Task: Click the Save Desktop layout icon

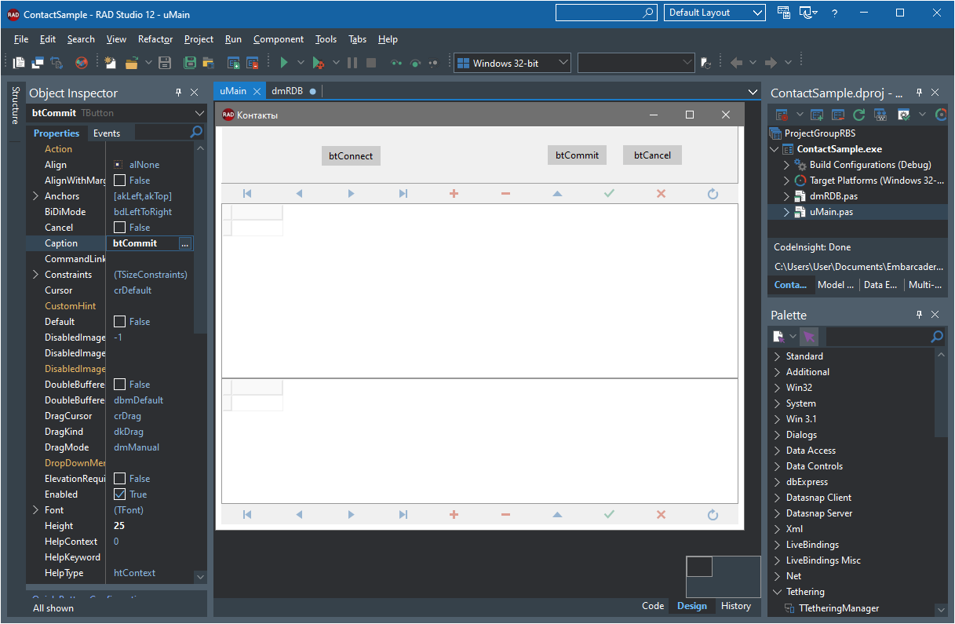Action: pyautogui.click(x=784, y=13)
